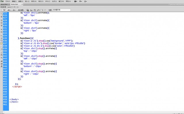Click Collapse Selection icon
184x114 pixels.
(x=1, y=23)
